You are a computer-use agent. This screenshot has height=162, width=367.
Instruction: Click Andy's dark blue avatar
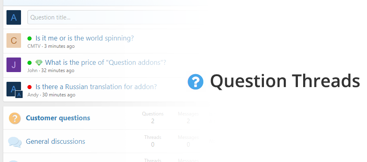pyautogui.click(x=14, y=89)
